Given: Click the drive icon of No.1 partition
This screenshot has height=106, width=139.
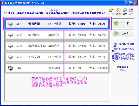Looking at the screenshot, I should click(x=10, y=24).
